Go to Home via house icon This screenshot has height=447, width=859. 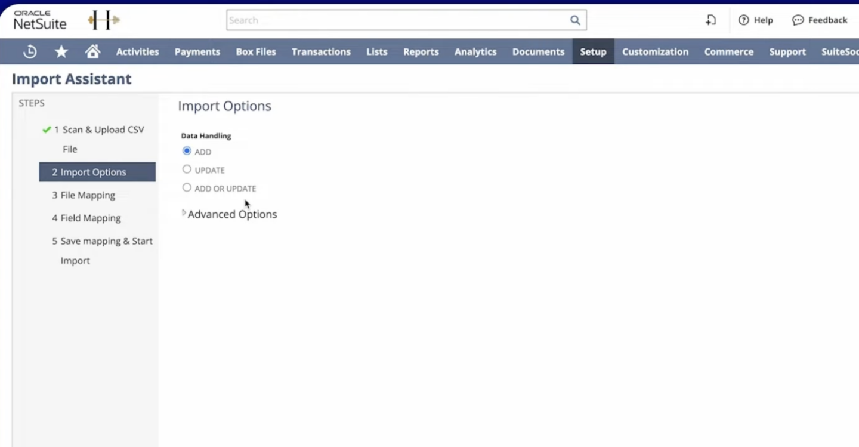(92, 52)
